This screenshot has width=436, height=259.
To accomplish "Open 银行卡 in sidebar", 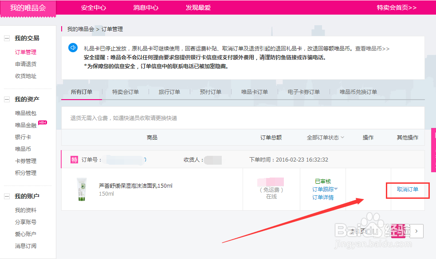I will point(23,137).
